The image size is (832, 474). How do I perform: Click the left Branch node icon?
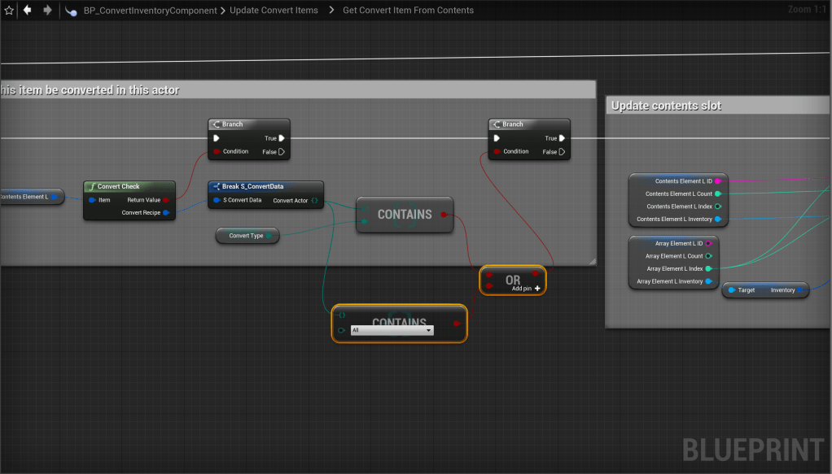coord(216,124)
